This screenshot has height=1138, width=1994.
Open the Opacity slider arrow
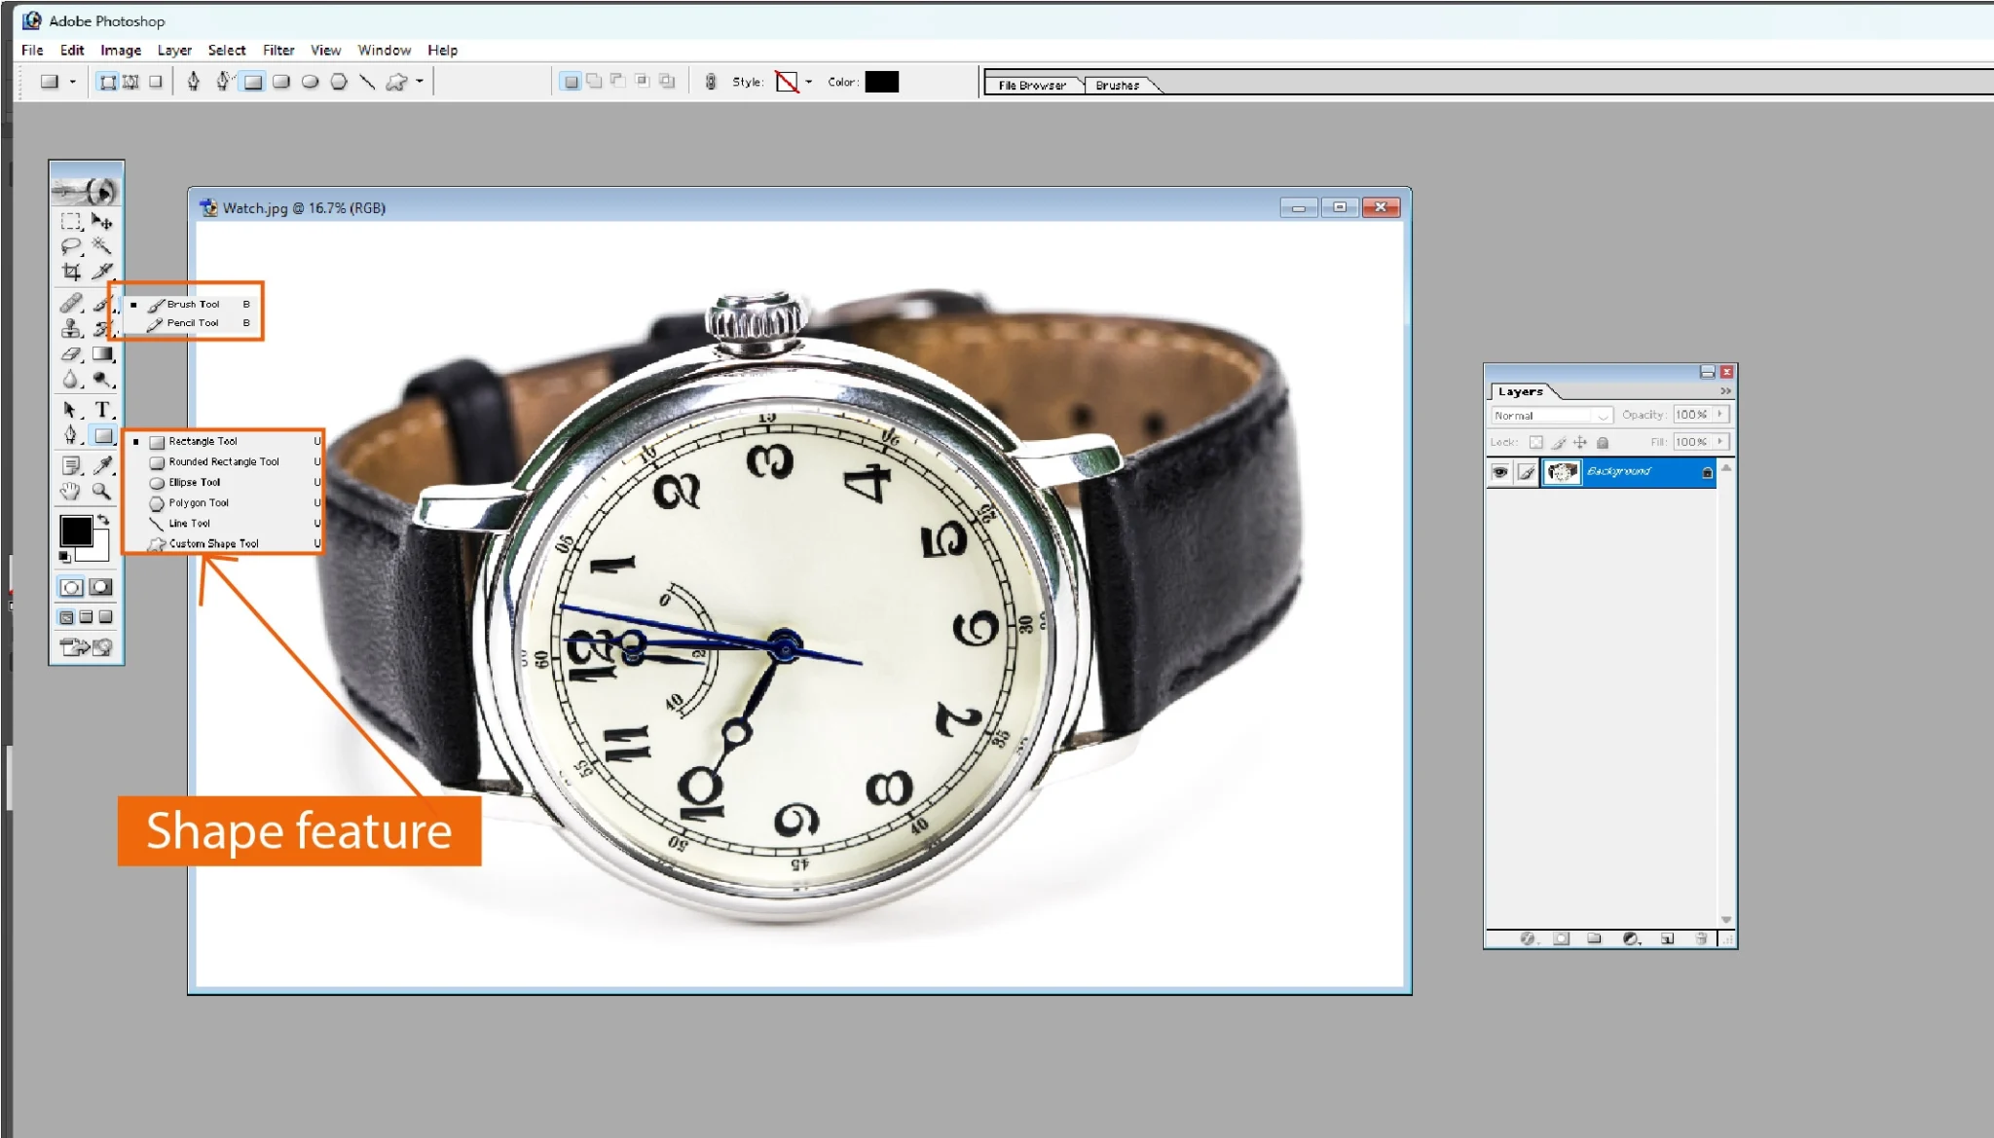click(1720, 415)
